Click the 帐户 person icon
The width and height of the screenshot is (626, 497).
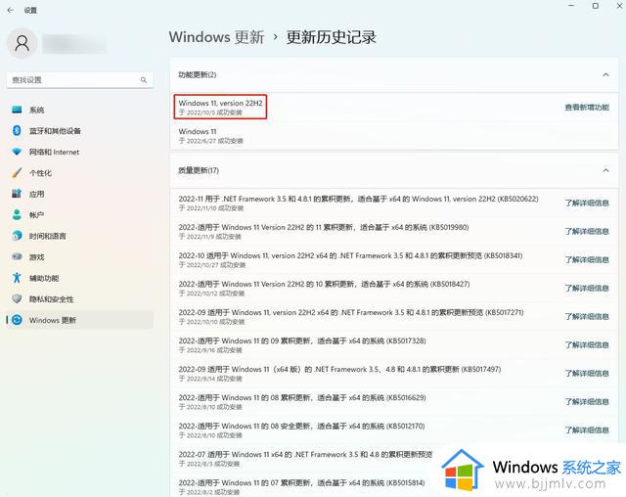17,215
